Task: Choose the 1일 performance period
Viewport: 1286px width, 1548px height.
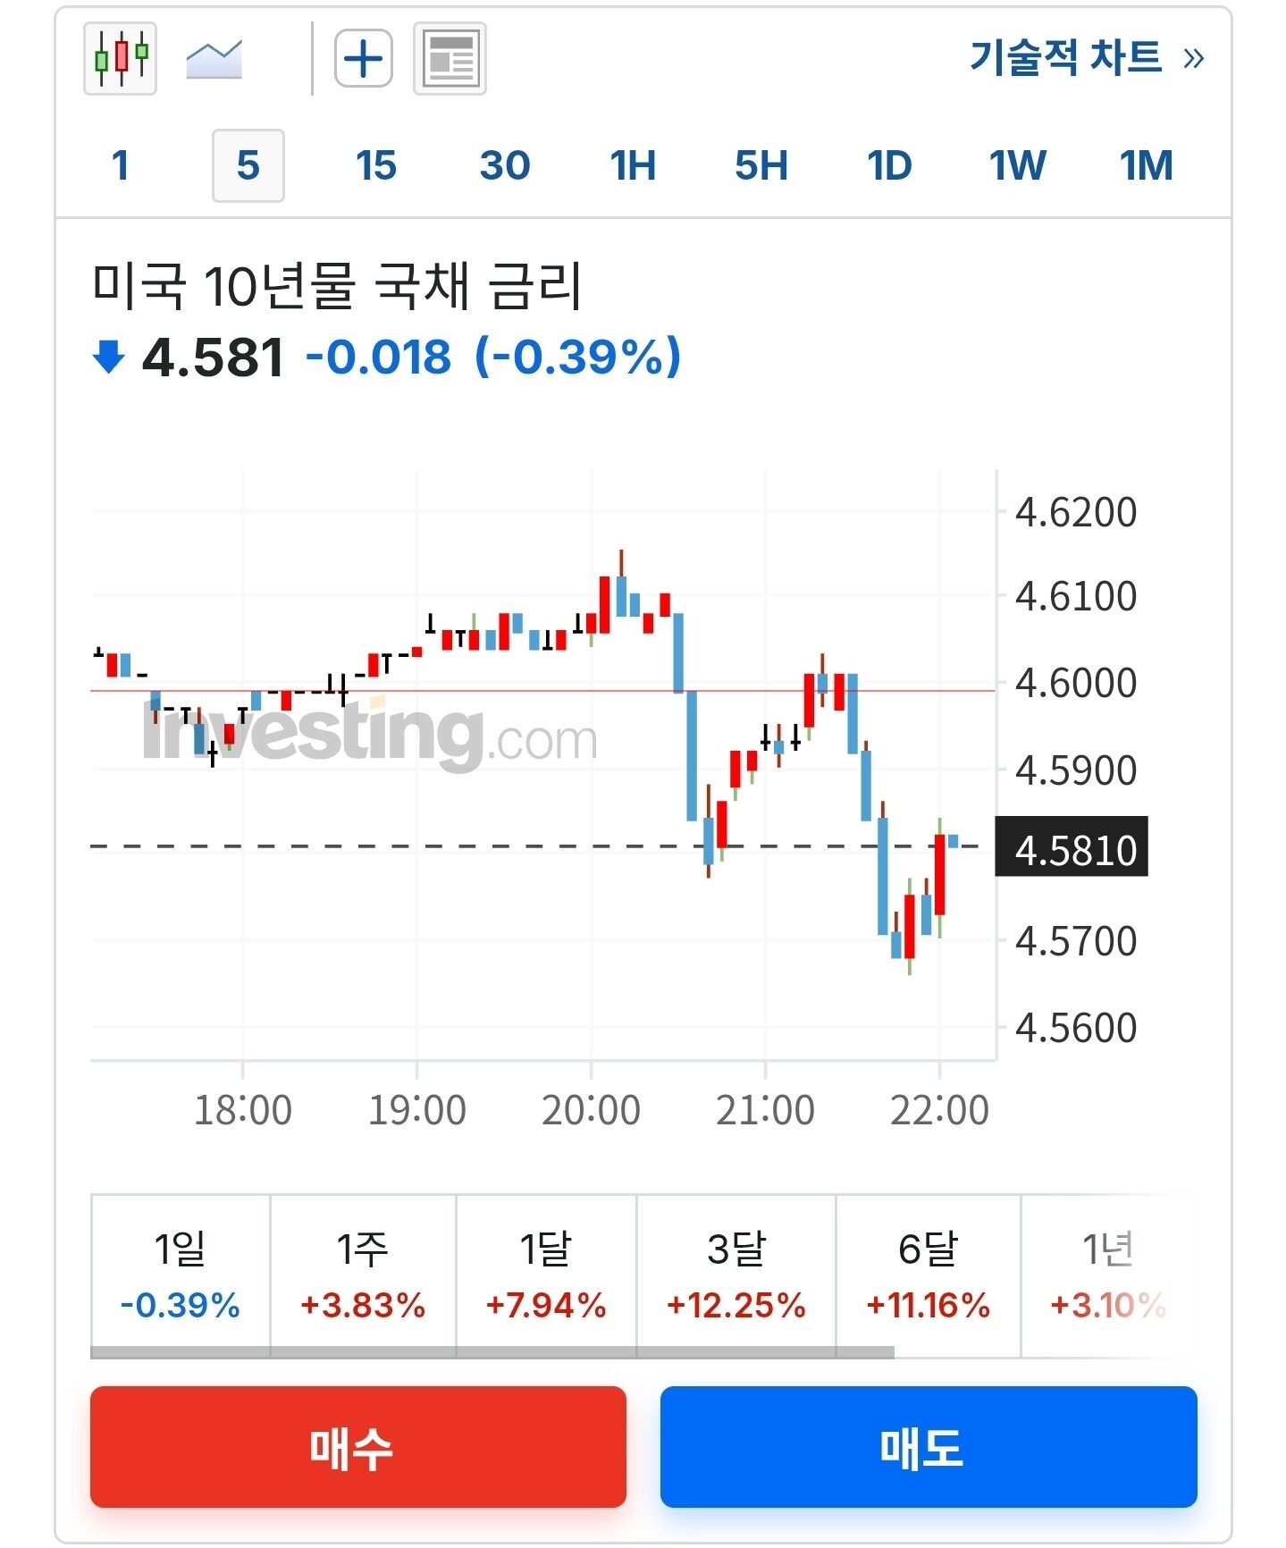Action: tap(181, 1274)
